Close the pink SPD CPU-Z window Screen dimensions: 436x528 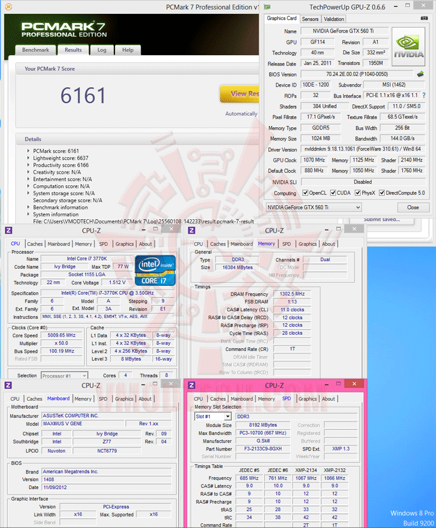pyautogui.click(x=354, y=383)
